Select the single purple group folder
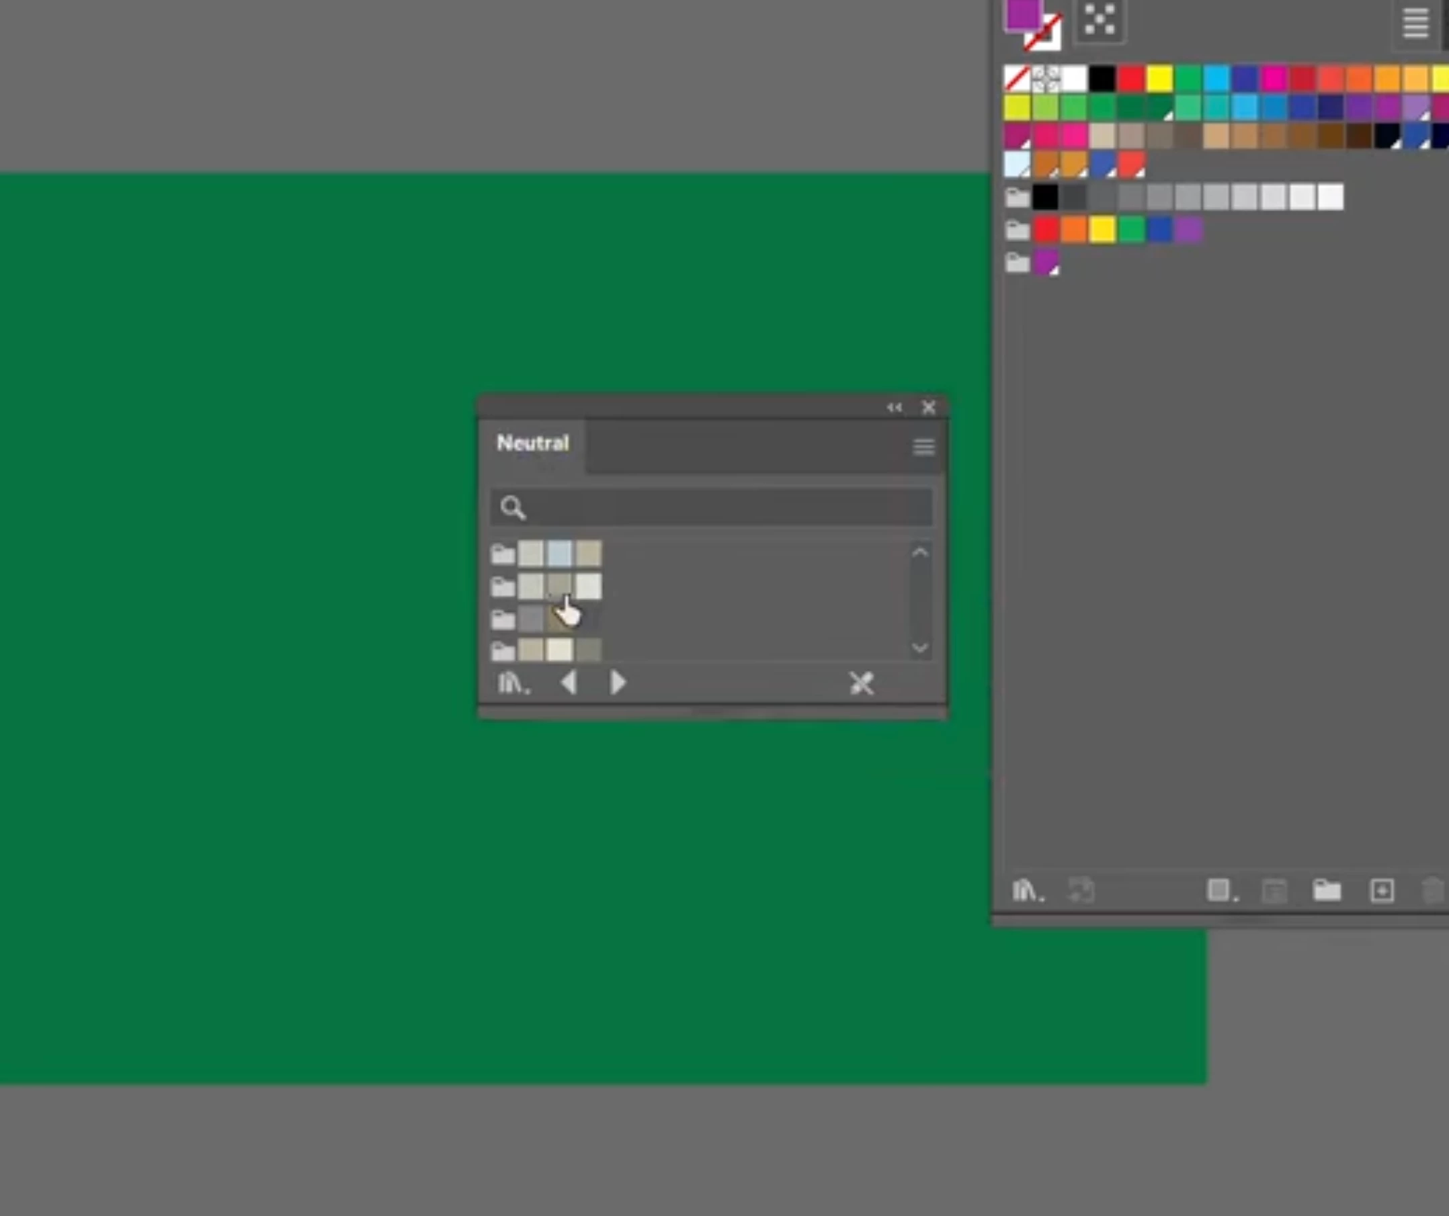Screen dimensions: 1449x1216 click(x=1017, y=262)
